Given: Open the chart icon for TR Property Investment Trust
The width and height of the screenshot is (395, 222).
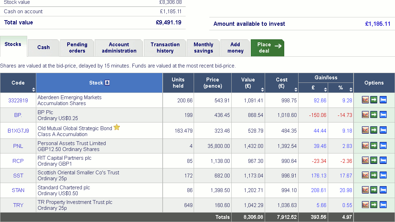Looking at the screenshot, I should pos(365,205).
